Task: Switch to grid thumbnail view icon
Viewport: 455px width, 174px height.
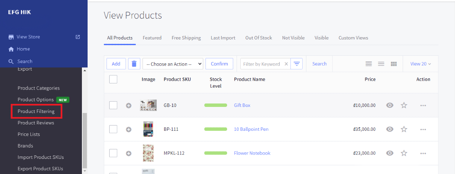Action: coord(394,64)
